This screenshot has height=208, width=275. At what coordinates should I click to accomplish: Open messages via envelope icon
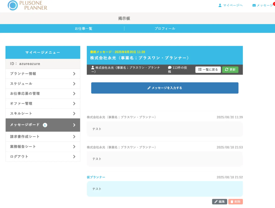[x=254, y=5]
